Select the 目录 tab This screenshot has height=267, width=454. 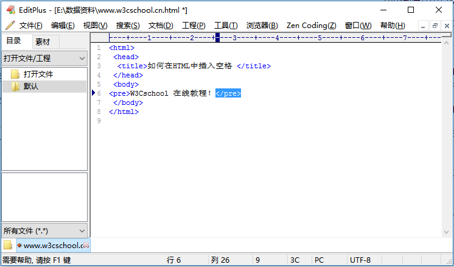14,41
